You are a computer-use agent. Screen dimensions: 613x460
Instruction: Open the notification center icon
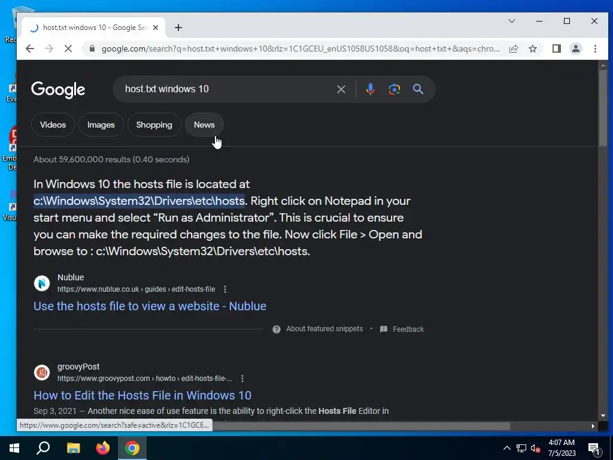pos(594,449)
